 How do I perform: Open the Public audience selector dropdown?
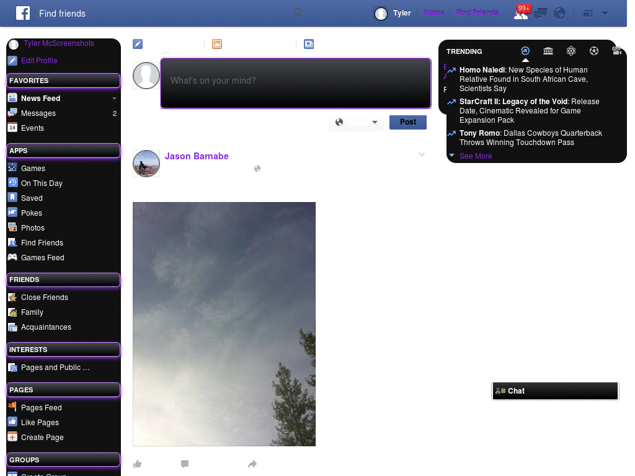click(356, 123)
